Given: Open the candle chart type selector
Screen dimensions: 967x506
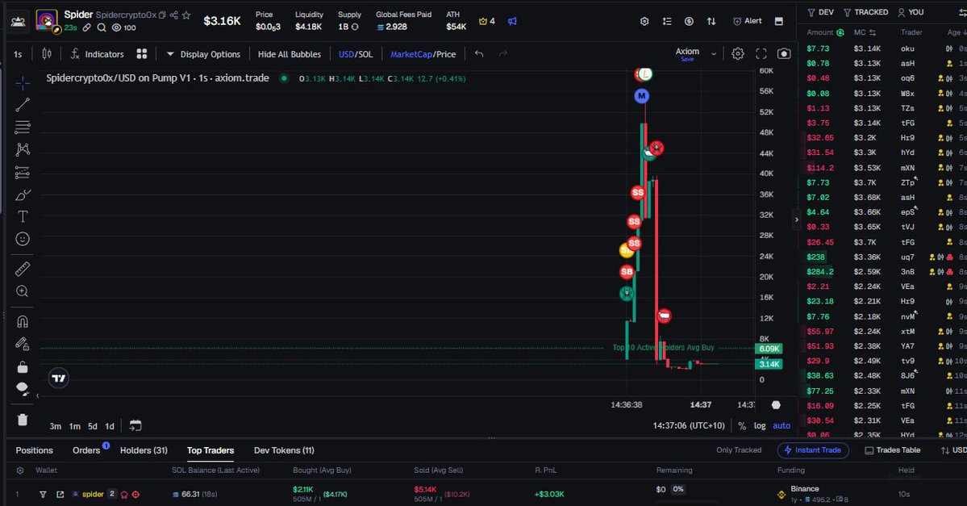Looking at the screenshot, I should coord(47,54).
